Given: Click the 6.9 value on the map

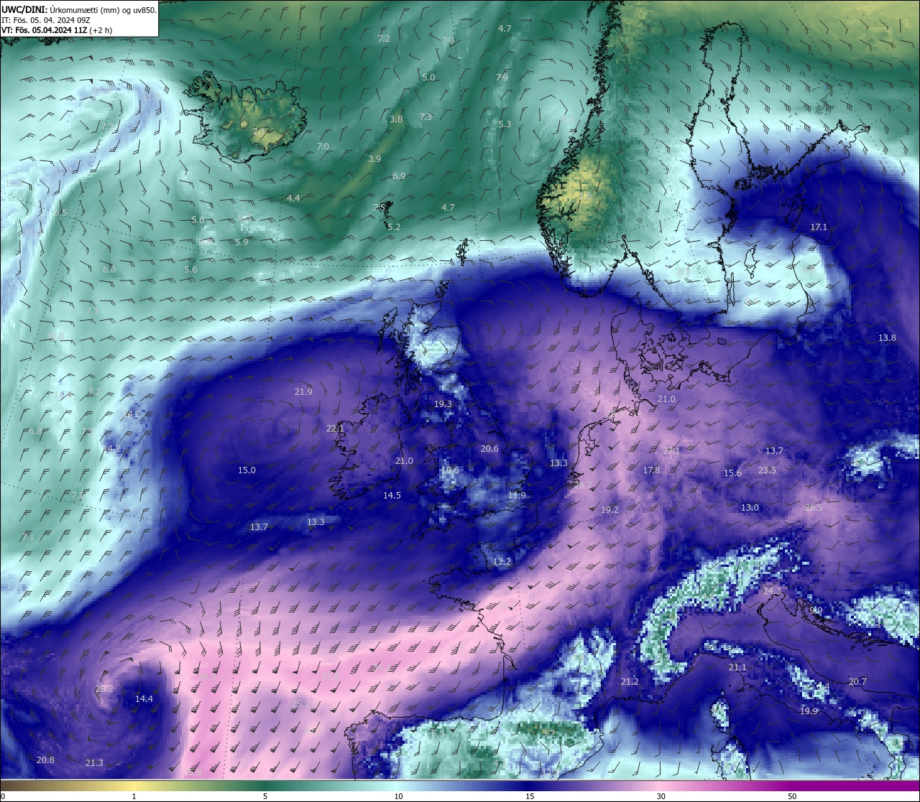Looking at the screenshot, I should tap(399, 176).
